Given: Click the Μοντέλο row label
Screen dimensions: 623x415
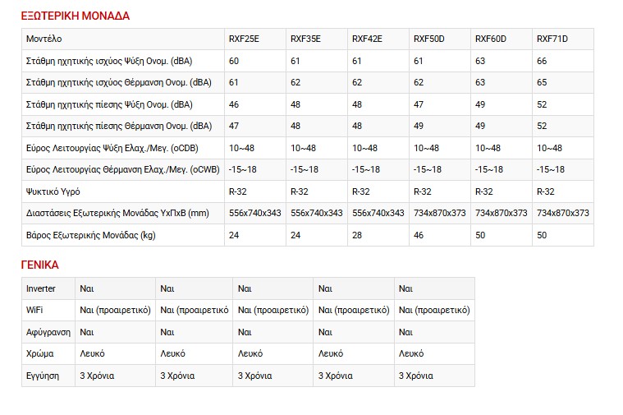Looking at the screenshot, I should 44,39.
